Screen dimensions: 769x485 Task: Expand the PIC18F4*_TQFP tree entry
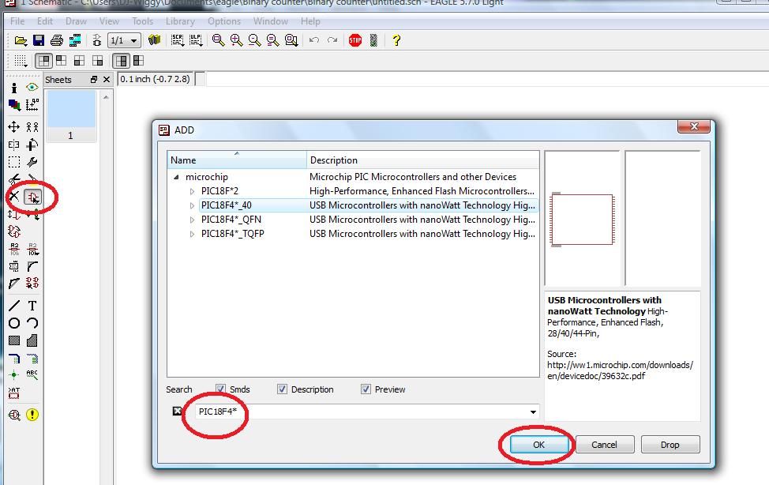tap(193, 234)
